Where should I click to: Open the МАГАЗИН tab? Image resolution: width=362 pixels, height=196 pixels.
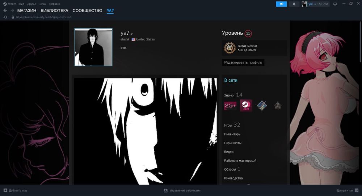(x=27, y=10)
